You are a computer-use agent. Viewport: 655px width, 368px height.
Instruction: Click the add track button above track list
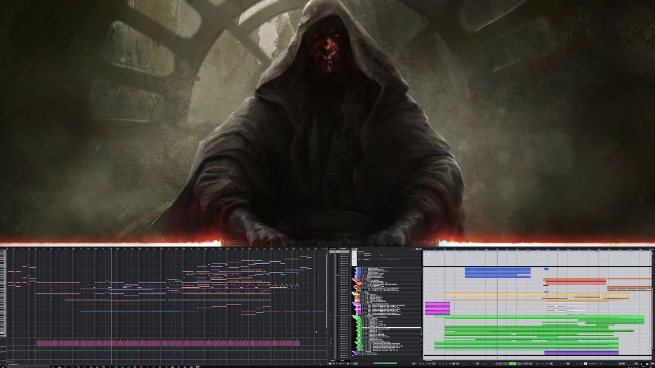tap(353, 249)
